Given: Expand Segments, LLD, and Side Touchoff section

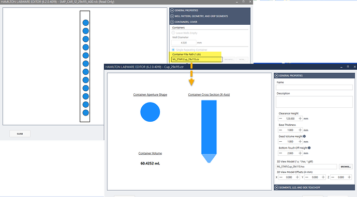Looking at the screenshot, I should [x=277, y=188].
